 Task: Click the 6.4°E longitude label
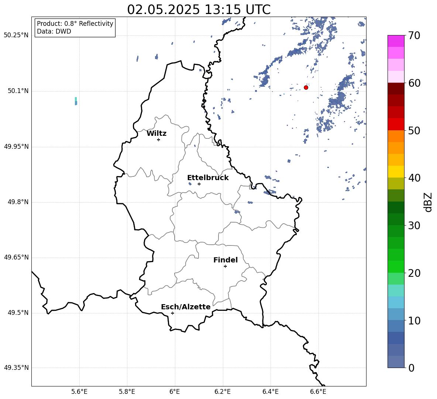coord(270,392)
